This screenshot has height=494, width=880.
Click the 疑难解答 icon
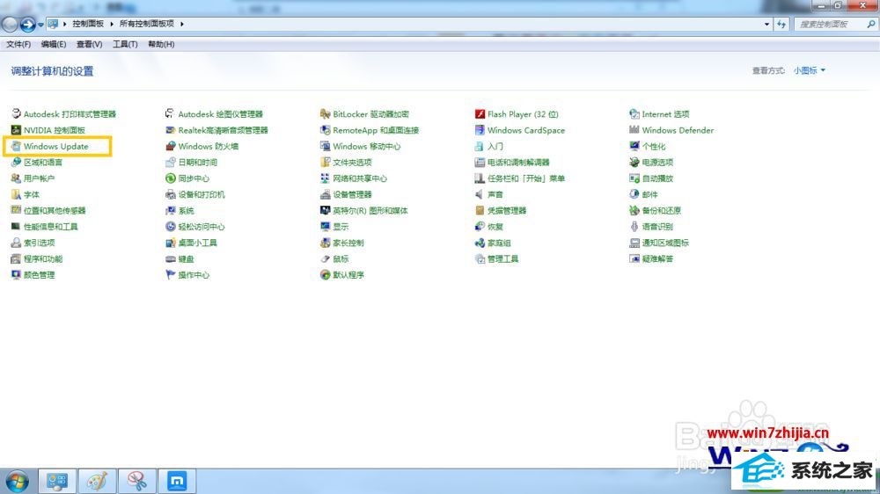pos(634,259)
